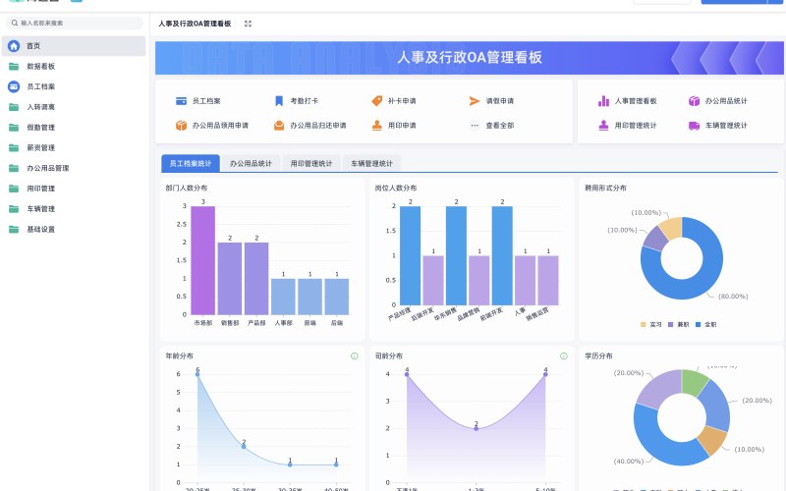Click info icon on 司龄分布 chart
The width and height of the screenshot is (786, 491).
(x=563, y=355)
